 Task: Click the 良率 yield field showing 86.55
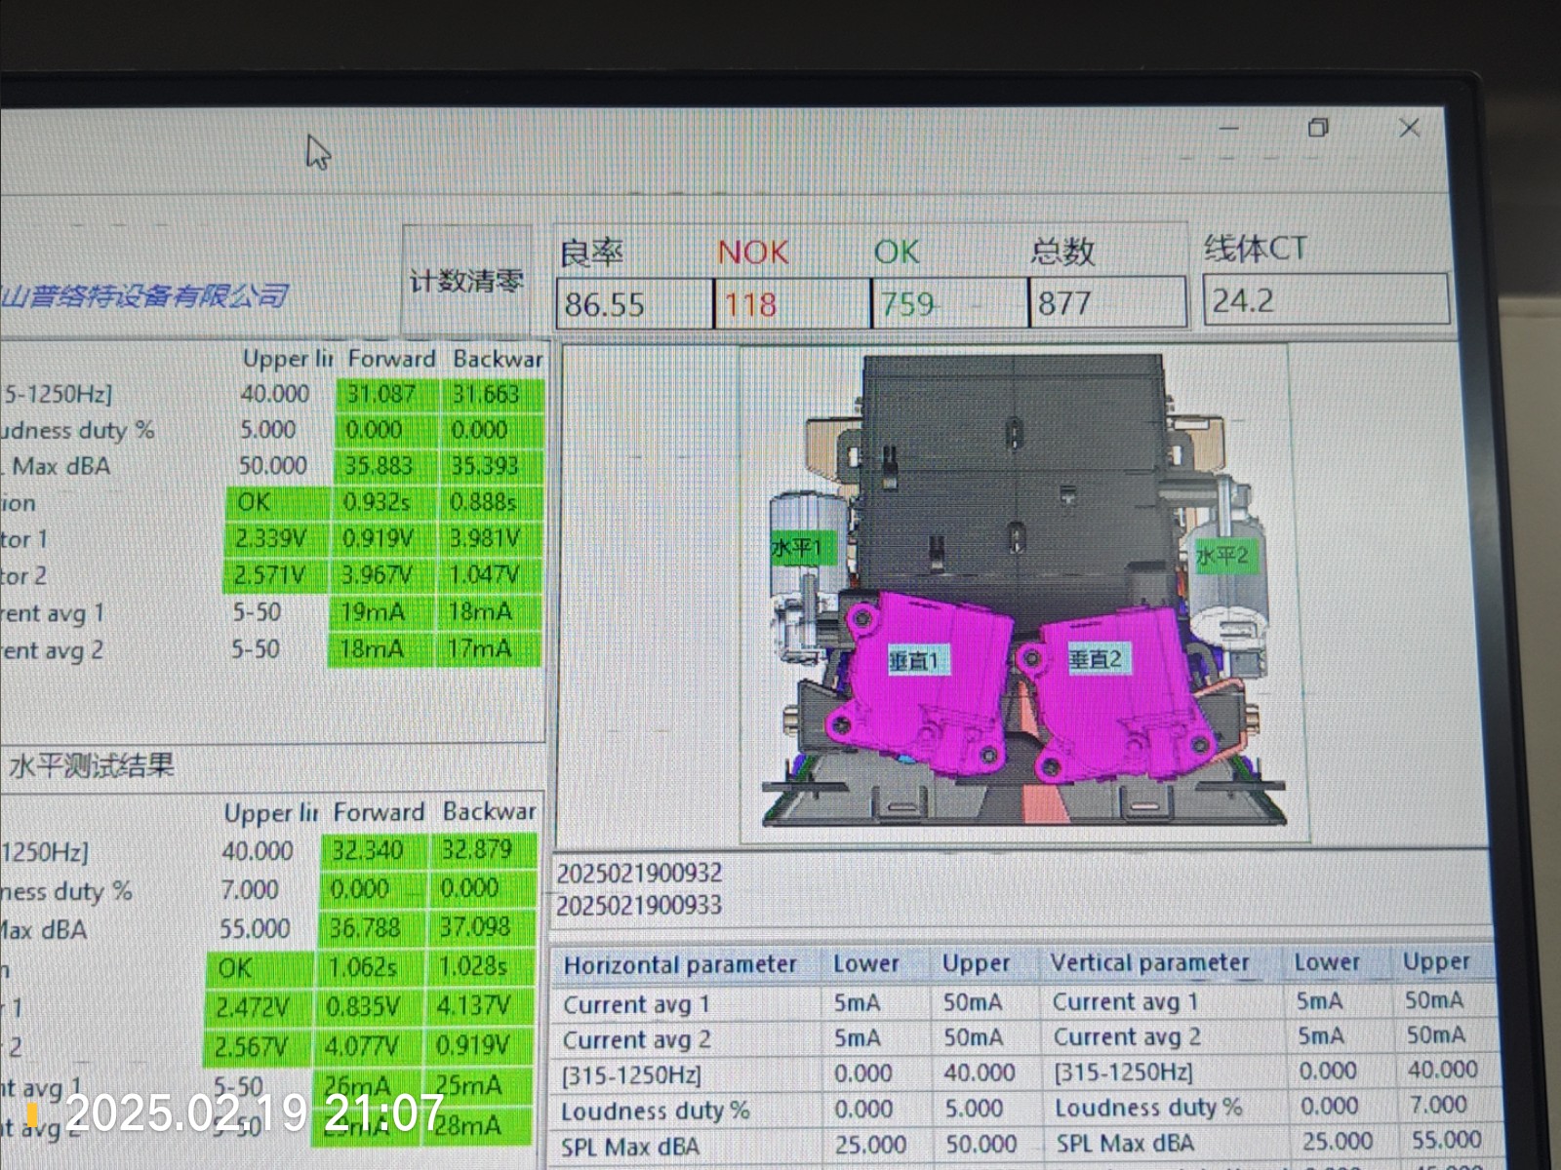[x=634, y=304]
